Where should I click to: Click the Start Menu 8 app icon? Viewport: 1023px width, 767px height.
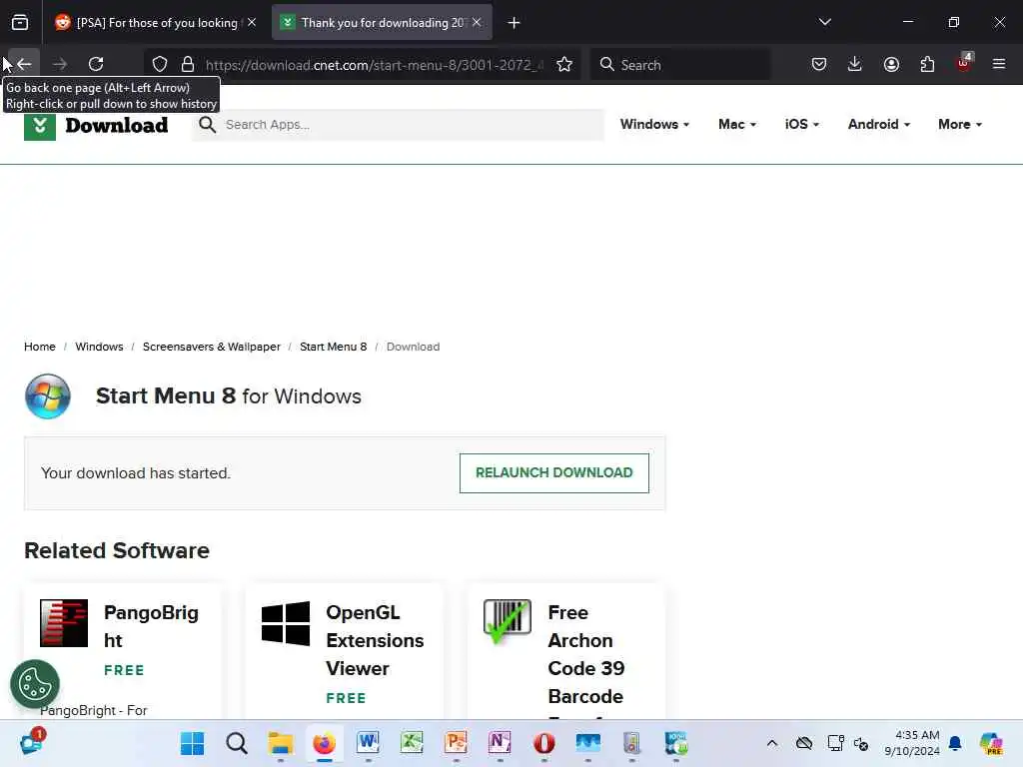48,396
